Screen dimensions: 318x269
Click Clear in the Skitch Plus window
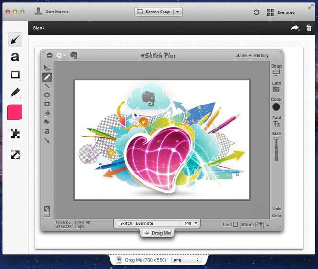276,216
